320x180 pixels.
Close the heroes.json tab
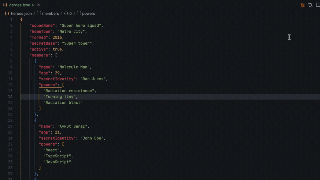(39, 5)
